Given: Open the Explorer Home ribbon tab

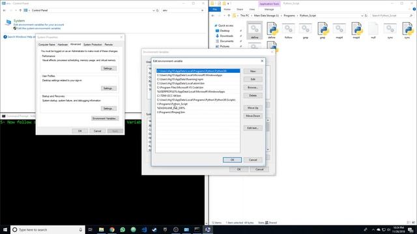Looking at the screenshot, I should pyautogui.click(x=227, y=9).
